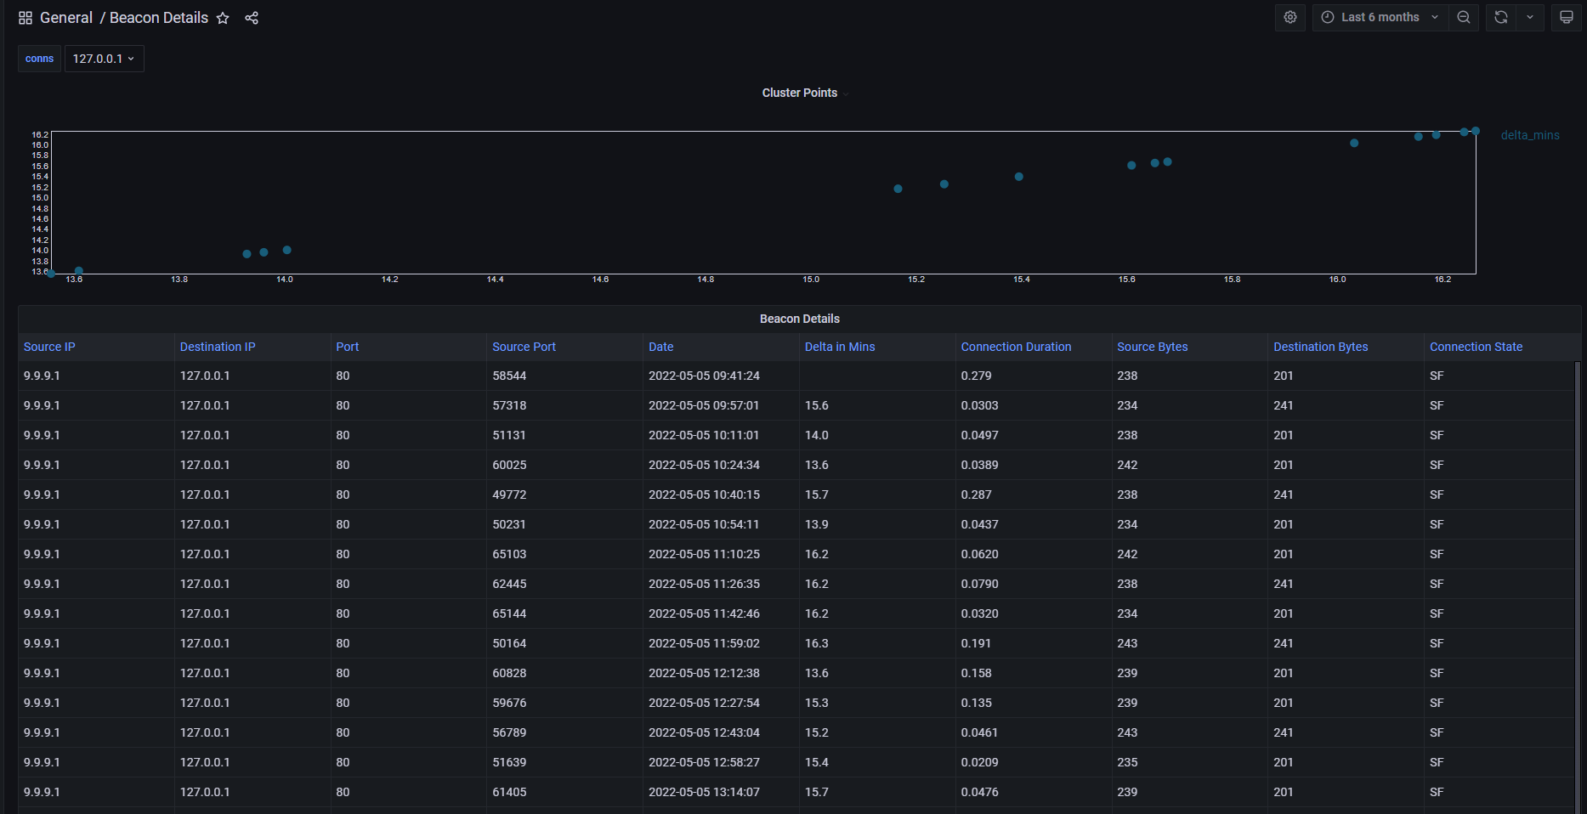
Task: Sort table by Port column
Action: click(348, 347)
